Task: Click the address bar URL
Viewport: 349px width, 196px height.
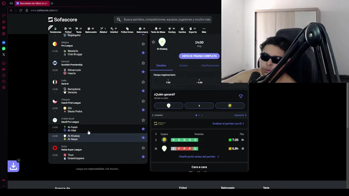Action: pos(44,10)
